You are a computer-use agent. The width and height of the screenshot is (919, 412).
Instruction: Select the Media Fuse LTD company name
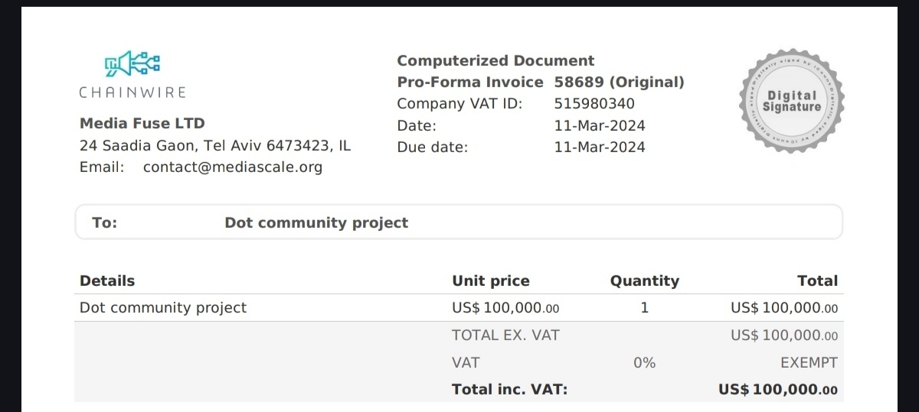142,123
